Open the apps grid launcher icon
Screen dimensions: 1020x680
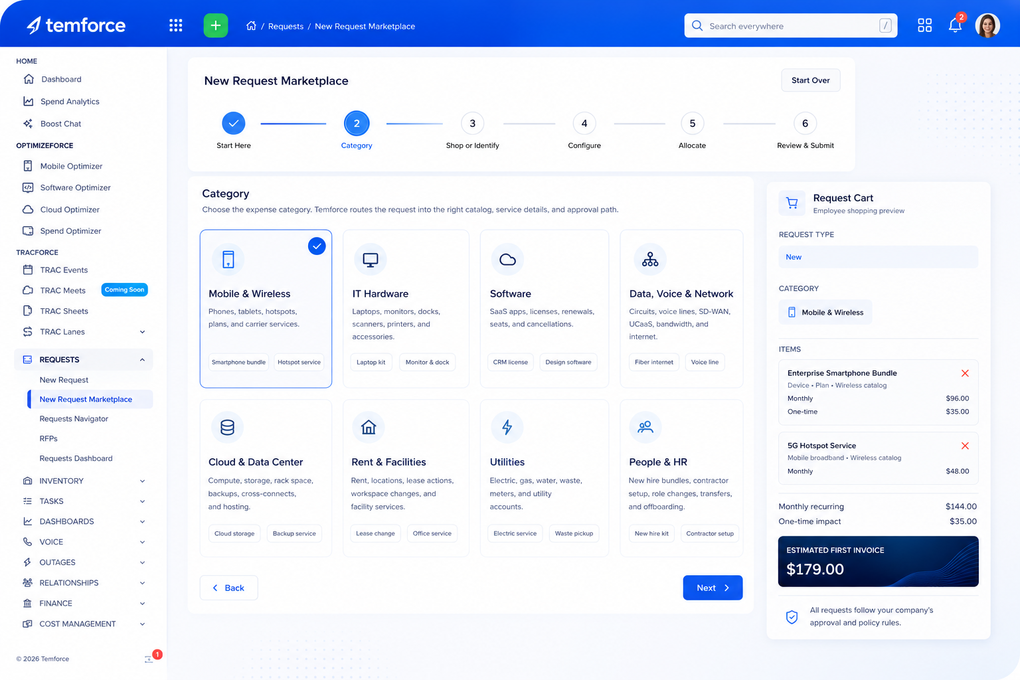pyautogui.click(x=176, y=26)
